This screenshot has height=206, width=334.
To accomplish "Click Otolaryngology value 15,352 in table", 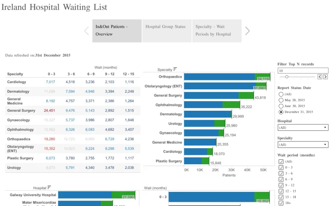I will click(49, 148).
